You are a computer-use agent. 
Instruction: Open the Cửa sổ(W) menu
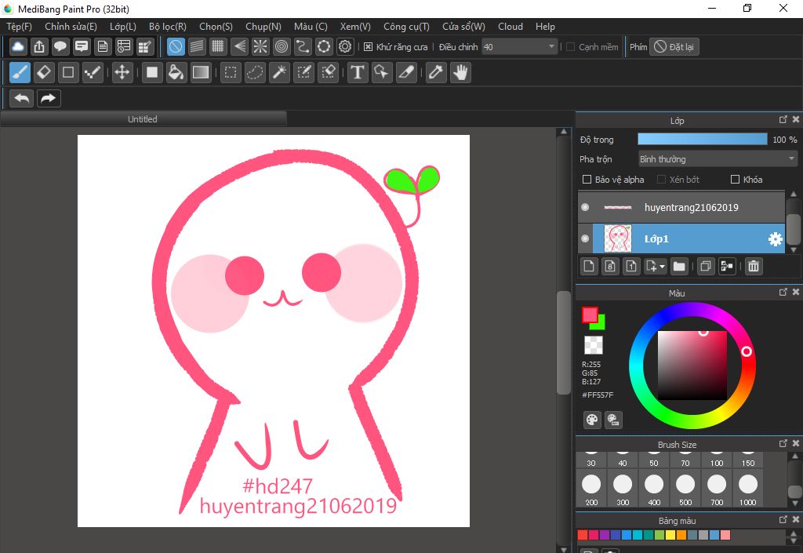point(463,26)
